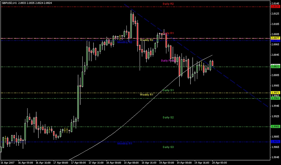The image size is (281, 165).
Task: Click the yellow 1.9971 price tag
Action: [x=275, y=92]
